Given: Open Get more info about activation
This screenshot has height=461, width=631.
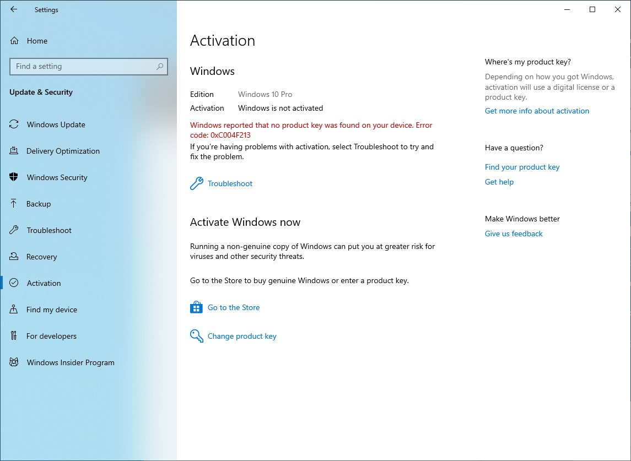Looking at the screenshot, I should (537, 111).
